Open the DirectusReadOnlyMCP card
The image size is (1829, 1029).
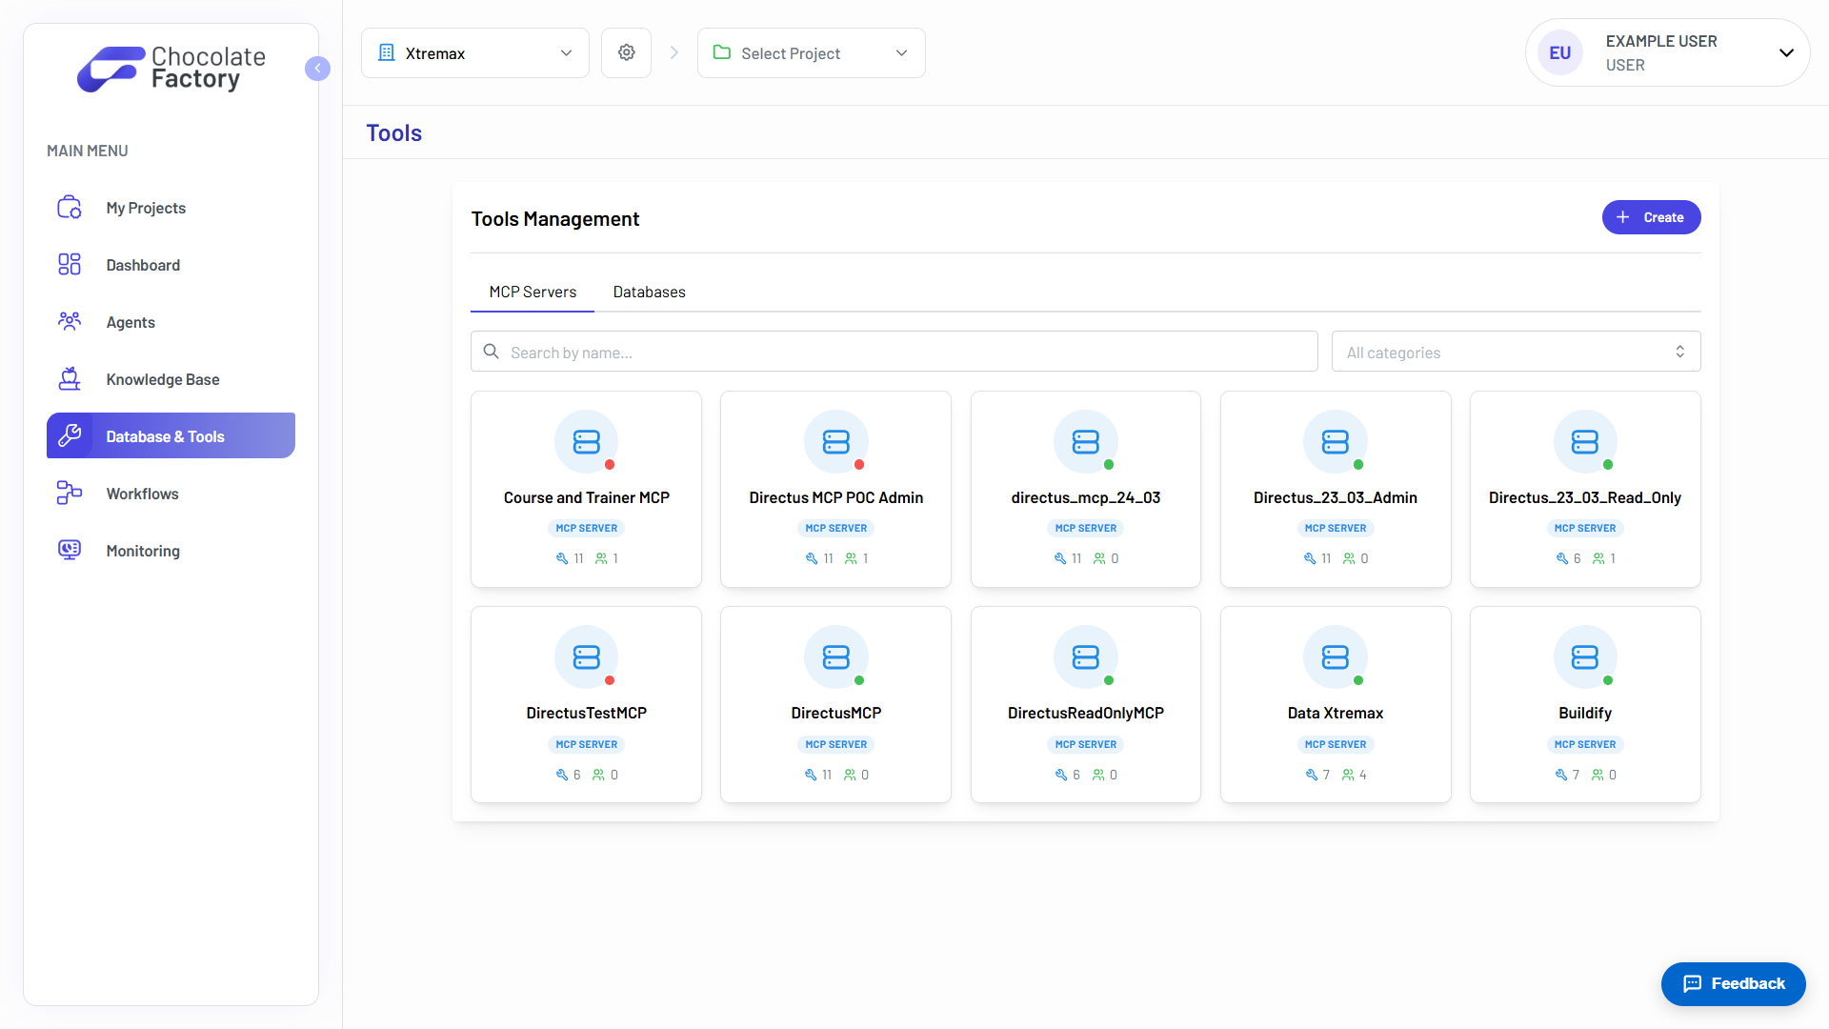(1086, 704)
